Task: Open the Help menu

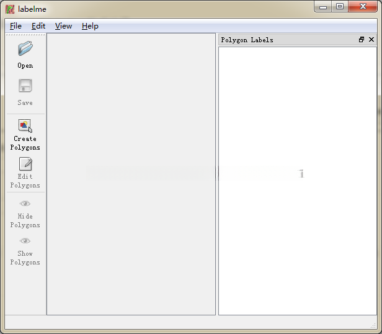Action: (x=90, y=26)
